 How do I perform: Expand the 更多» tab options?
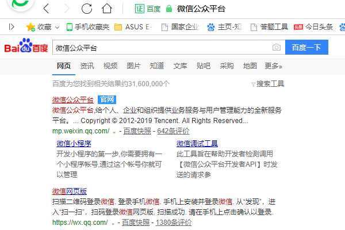(x=274, y=66)
